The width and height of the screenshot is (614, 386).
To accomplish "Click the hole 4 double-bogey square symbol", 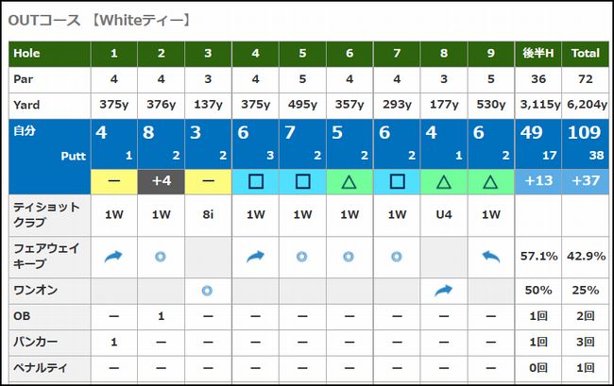I will click(255, 181).
